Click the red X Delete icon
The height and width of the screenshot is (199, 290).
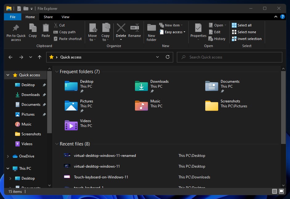click(x=121, y=28)
